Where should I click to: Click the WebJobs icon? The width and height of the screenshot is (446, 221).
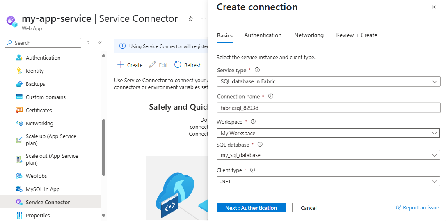click(19, 176)
